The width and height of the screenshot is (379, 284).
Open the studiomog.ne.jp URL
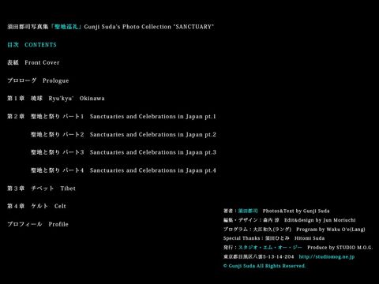coord(327,256)
